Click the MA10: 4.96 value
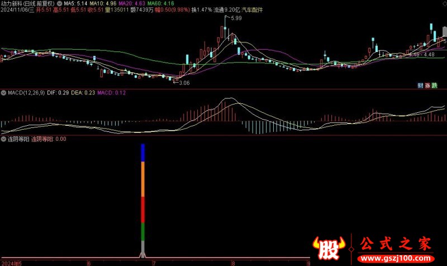Image resolution: width=447 pixels, height=266 pixels. coord(103,4)
